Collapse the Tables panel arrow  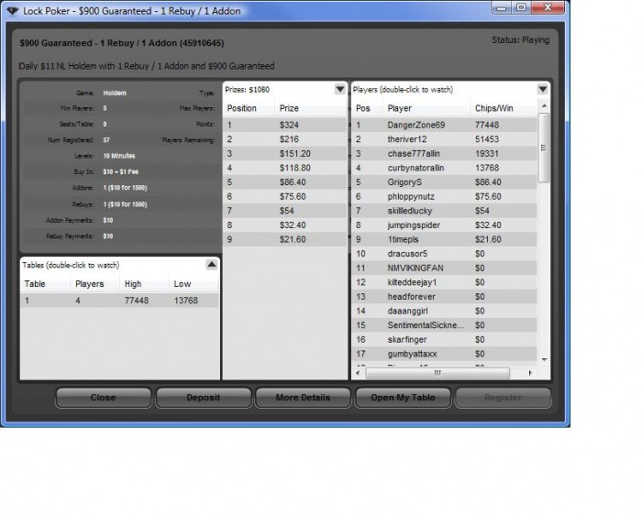(211, 265)
